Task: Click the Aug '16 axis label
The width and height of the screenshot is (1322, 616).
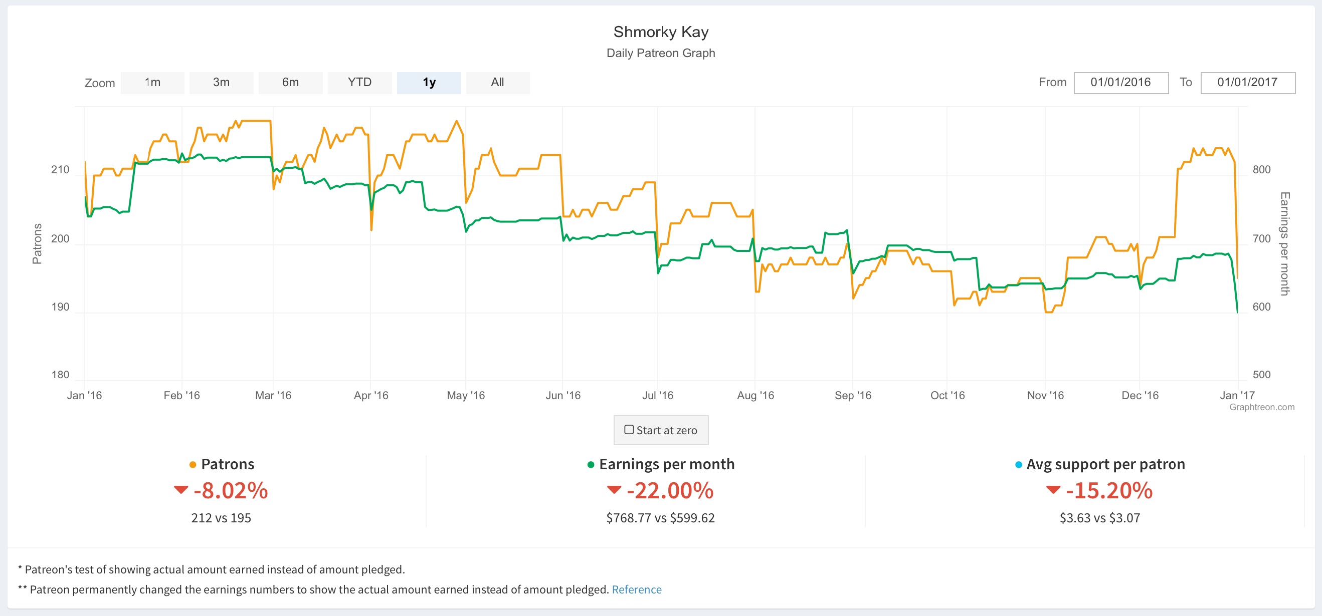Action: (x=755, y=395)
